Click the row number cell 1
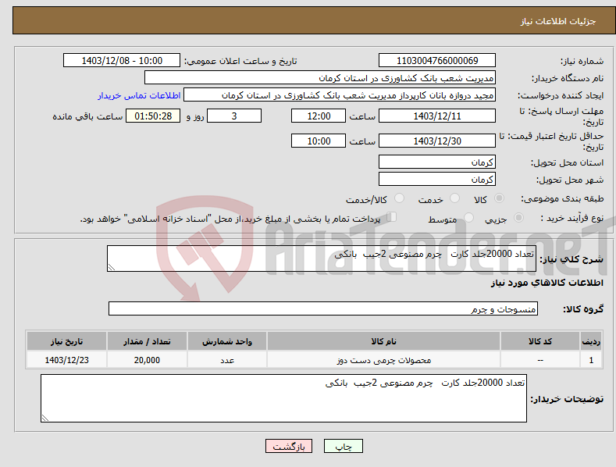 (x=591, y=360)
